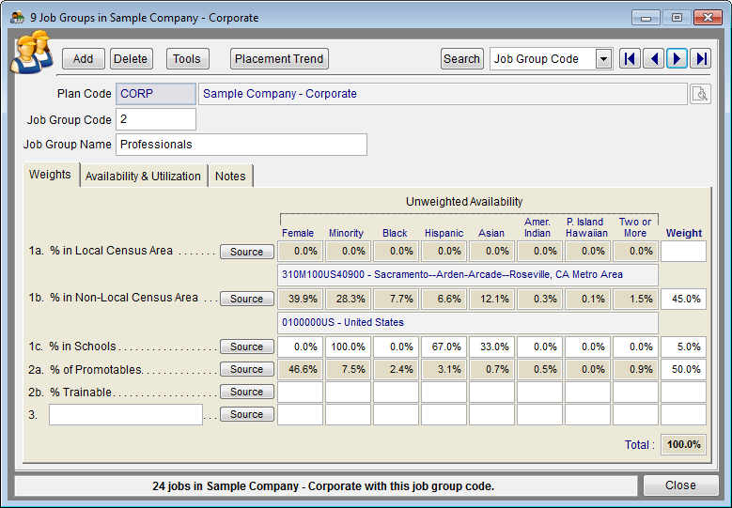
Task: Open the Availability & Utilization tab
Action: 143,177
